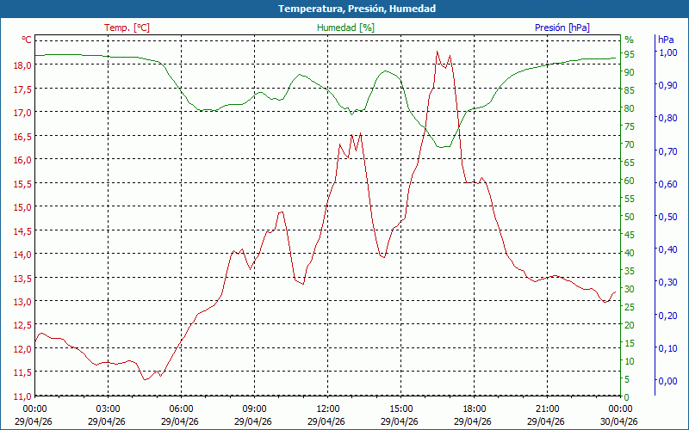
Task: Select the '06:00' time axis marker
Action: (182, 408)
